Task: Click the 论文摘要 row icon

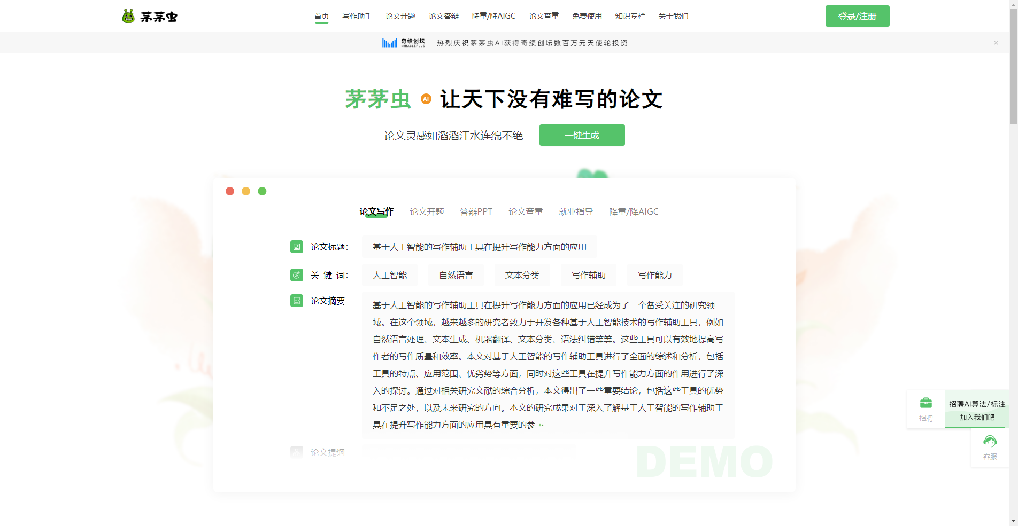Action: (297, 301)
